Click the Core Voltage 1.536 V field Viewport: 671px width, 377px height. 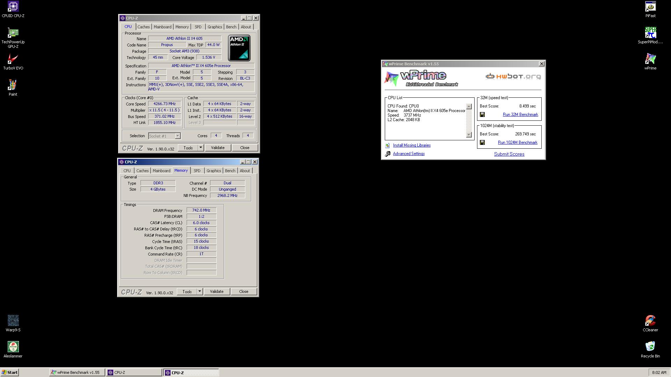(x=209, y=57)
